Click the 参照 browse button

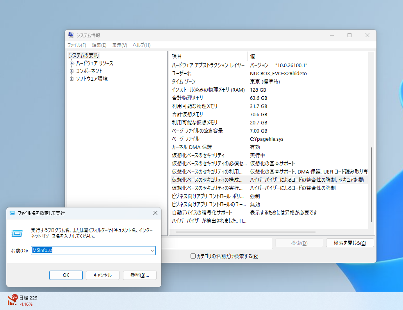(139, 275)
